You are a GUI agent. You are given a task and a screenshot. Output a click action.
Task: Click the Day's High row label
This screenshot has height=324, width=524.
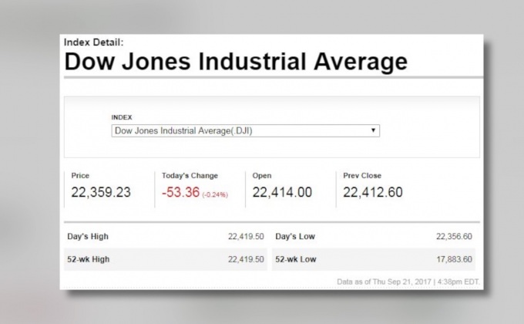pyautogui.click(x=88, y=236)
